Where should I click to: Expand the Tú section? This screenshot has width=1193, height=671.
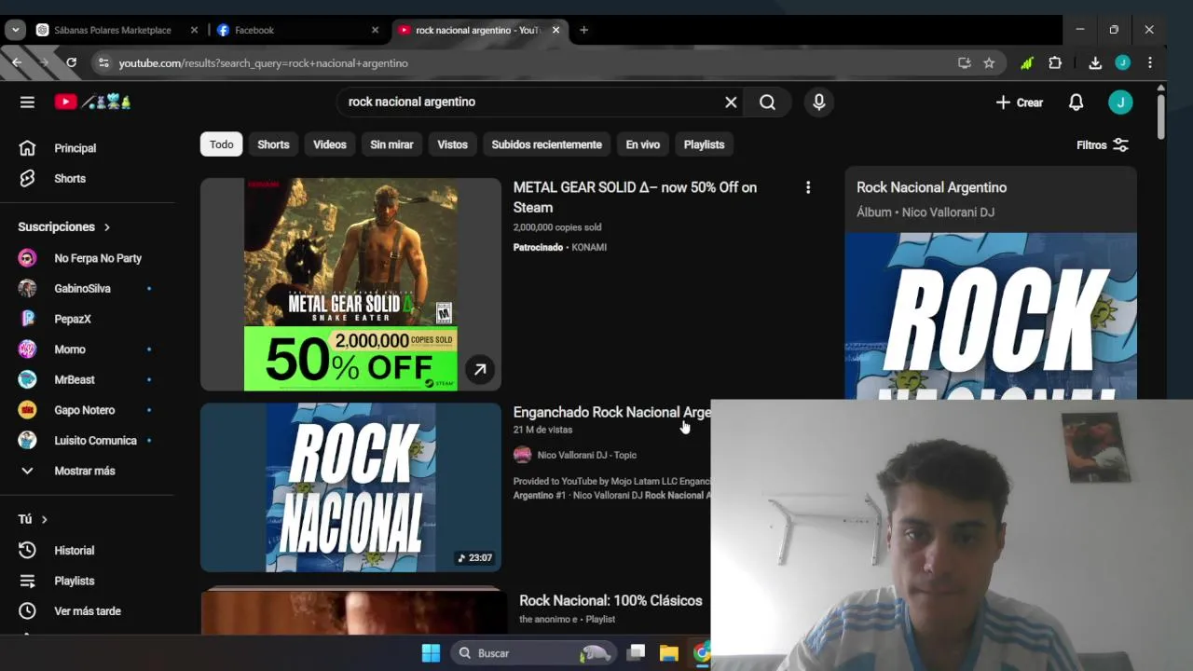pyautogui.click(x=33, y=519)
